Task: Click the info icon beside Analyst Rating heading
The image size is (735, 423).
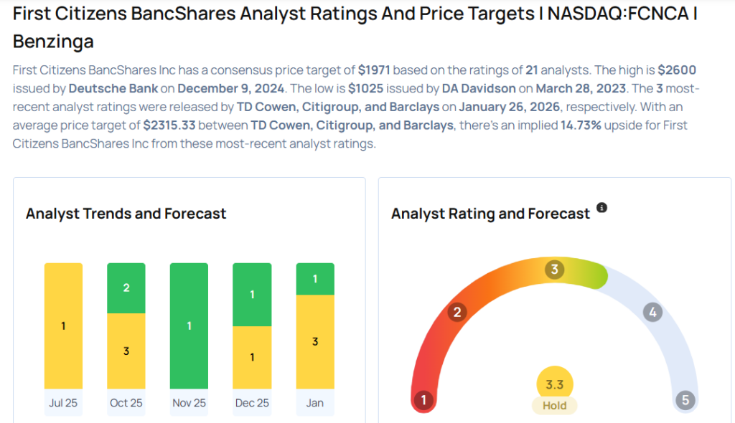Action: point(601,208)
